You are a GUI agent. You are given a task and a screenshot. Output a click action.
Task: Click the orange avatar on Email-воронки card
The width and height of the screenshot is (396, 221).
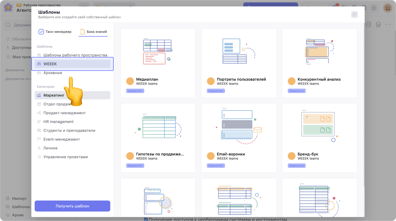point(211,156)
